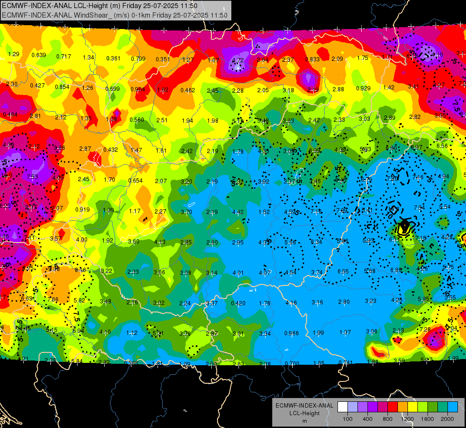This screenshot has height=428, width=466.
Task: Click the wind shear value 0.966
Action: 291,333
